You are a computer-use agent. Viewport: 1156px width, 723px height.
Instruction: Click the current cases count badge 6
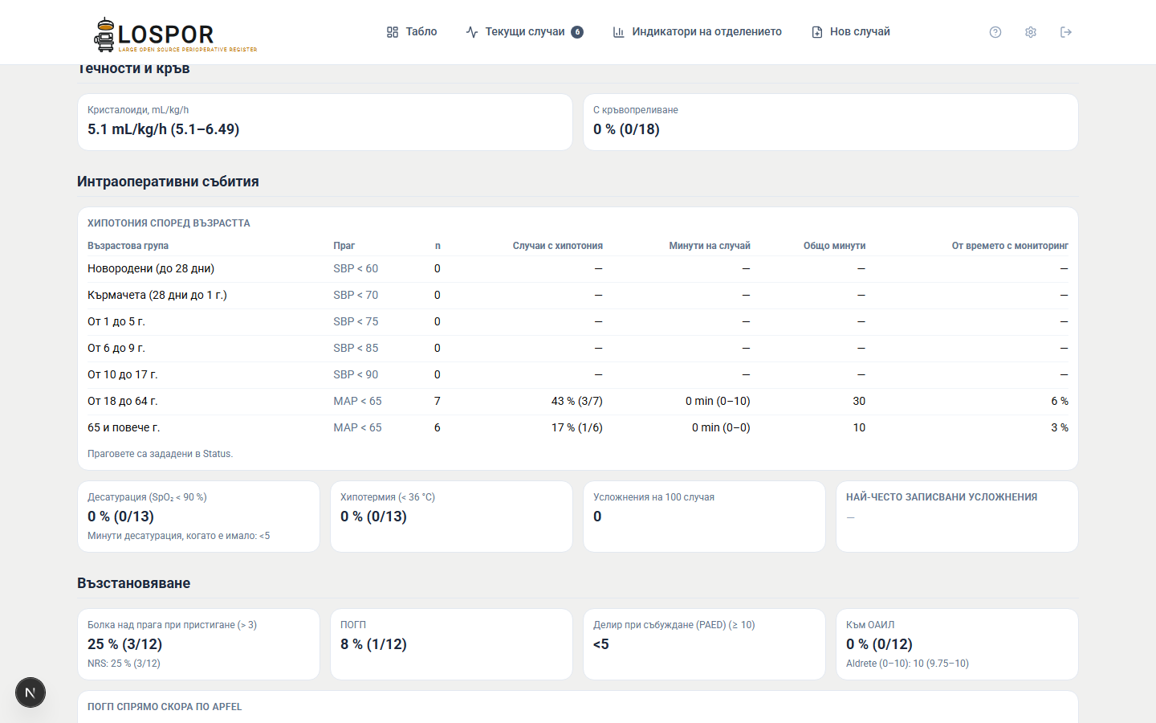(577, 32)
